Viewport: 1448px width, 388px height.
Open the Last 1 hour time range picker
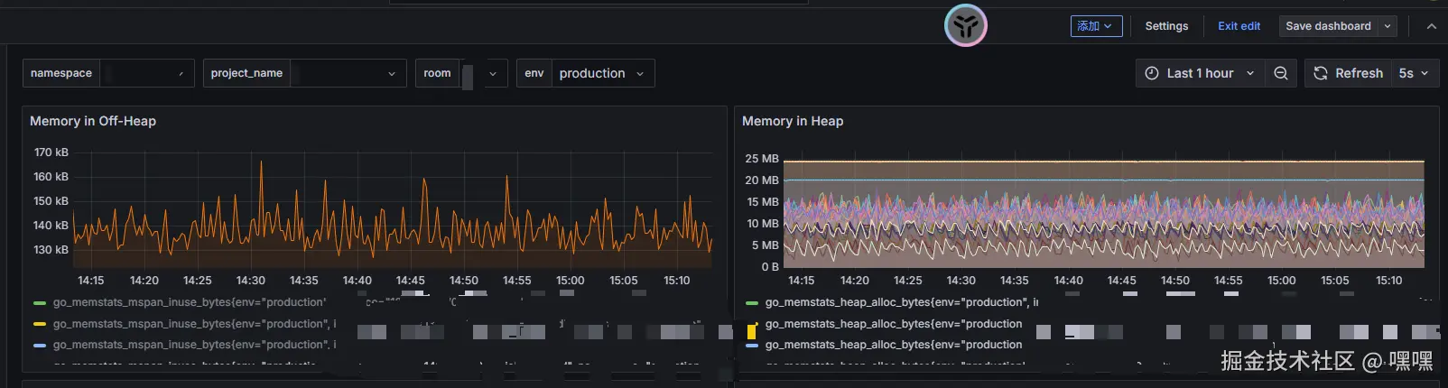1200,73
